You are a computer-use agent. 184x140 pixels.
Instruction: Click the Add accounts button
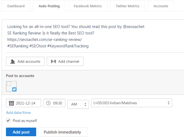click(25, 62)
